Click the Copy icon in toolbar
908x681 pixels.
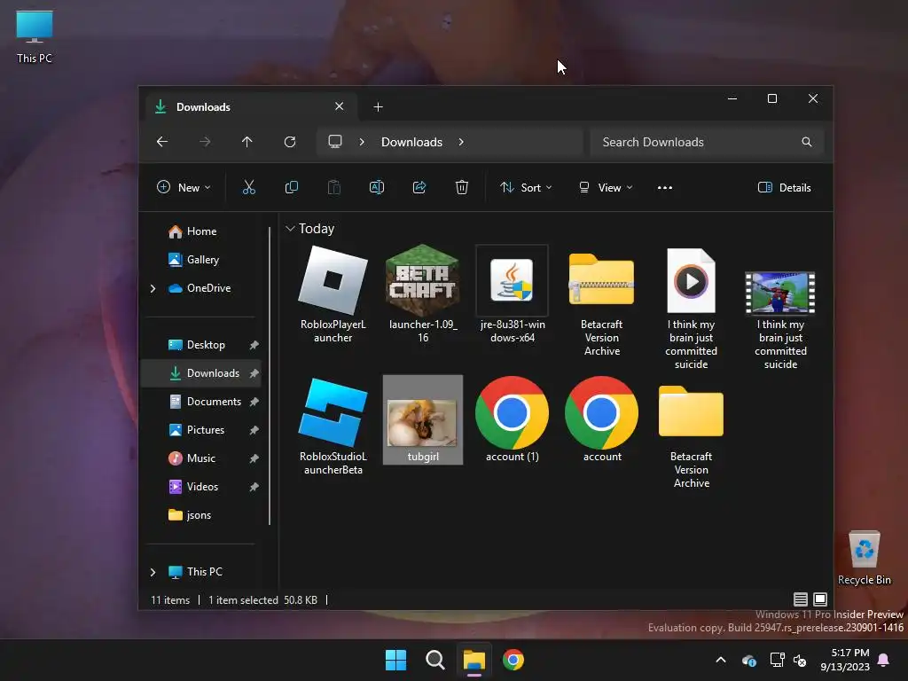point(291,188)
